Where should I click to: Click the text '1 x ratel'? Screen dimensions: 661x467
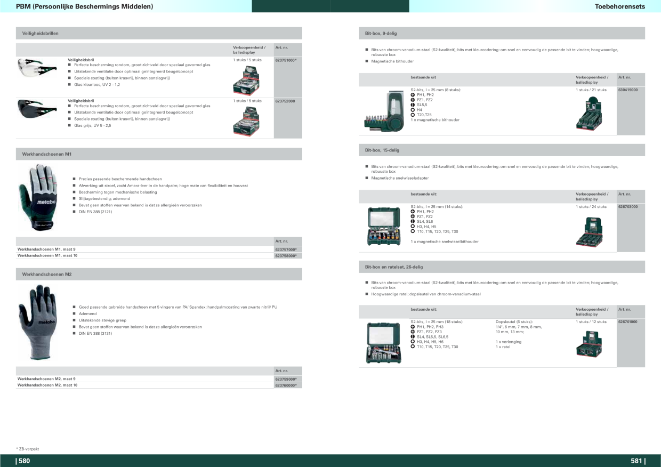[503, 347]
